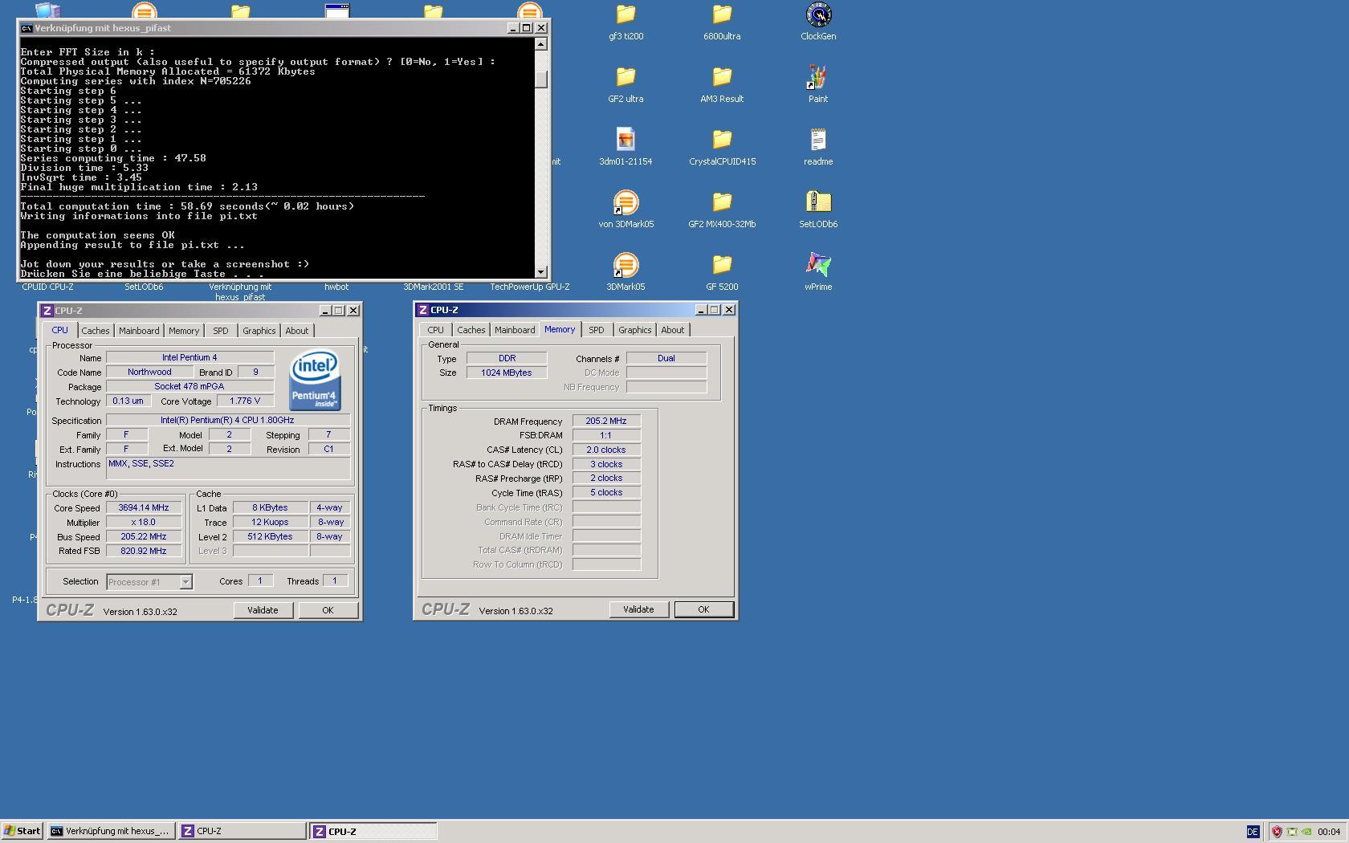Click console scrollbar down arrow
This screenshot has height=843, width=1349.
pos(541,272)
